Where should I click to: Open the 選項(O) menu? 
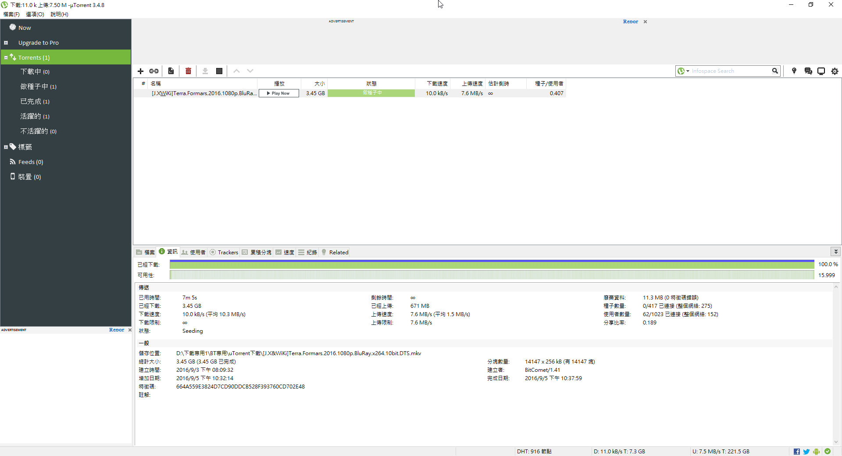tap(35, 14)
